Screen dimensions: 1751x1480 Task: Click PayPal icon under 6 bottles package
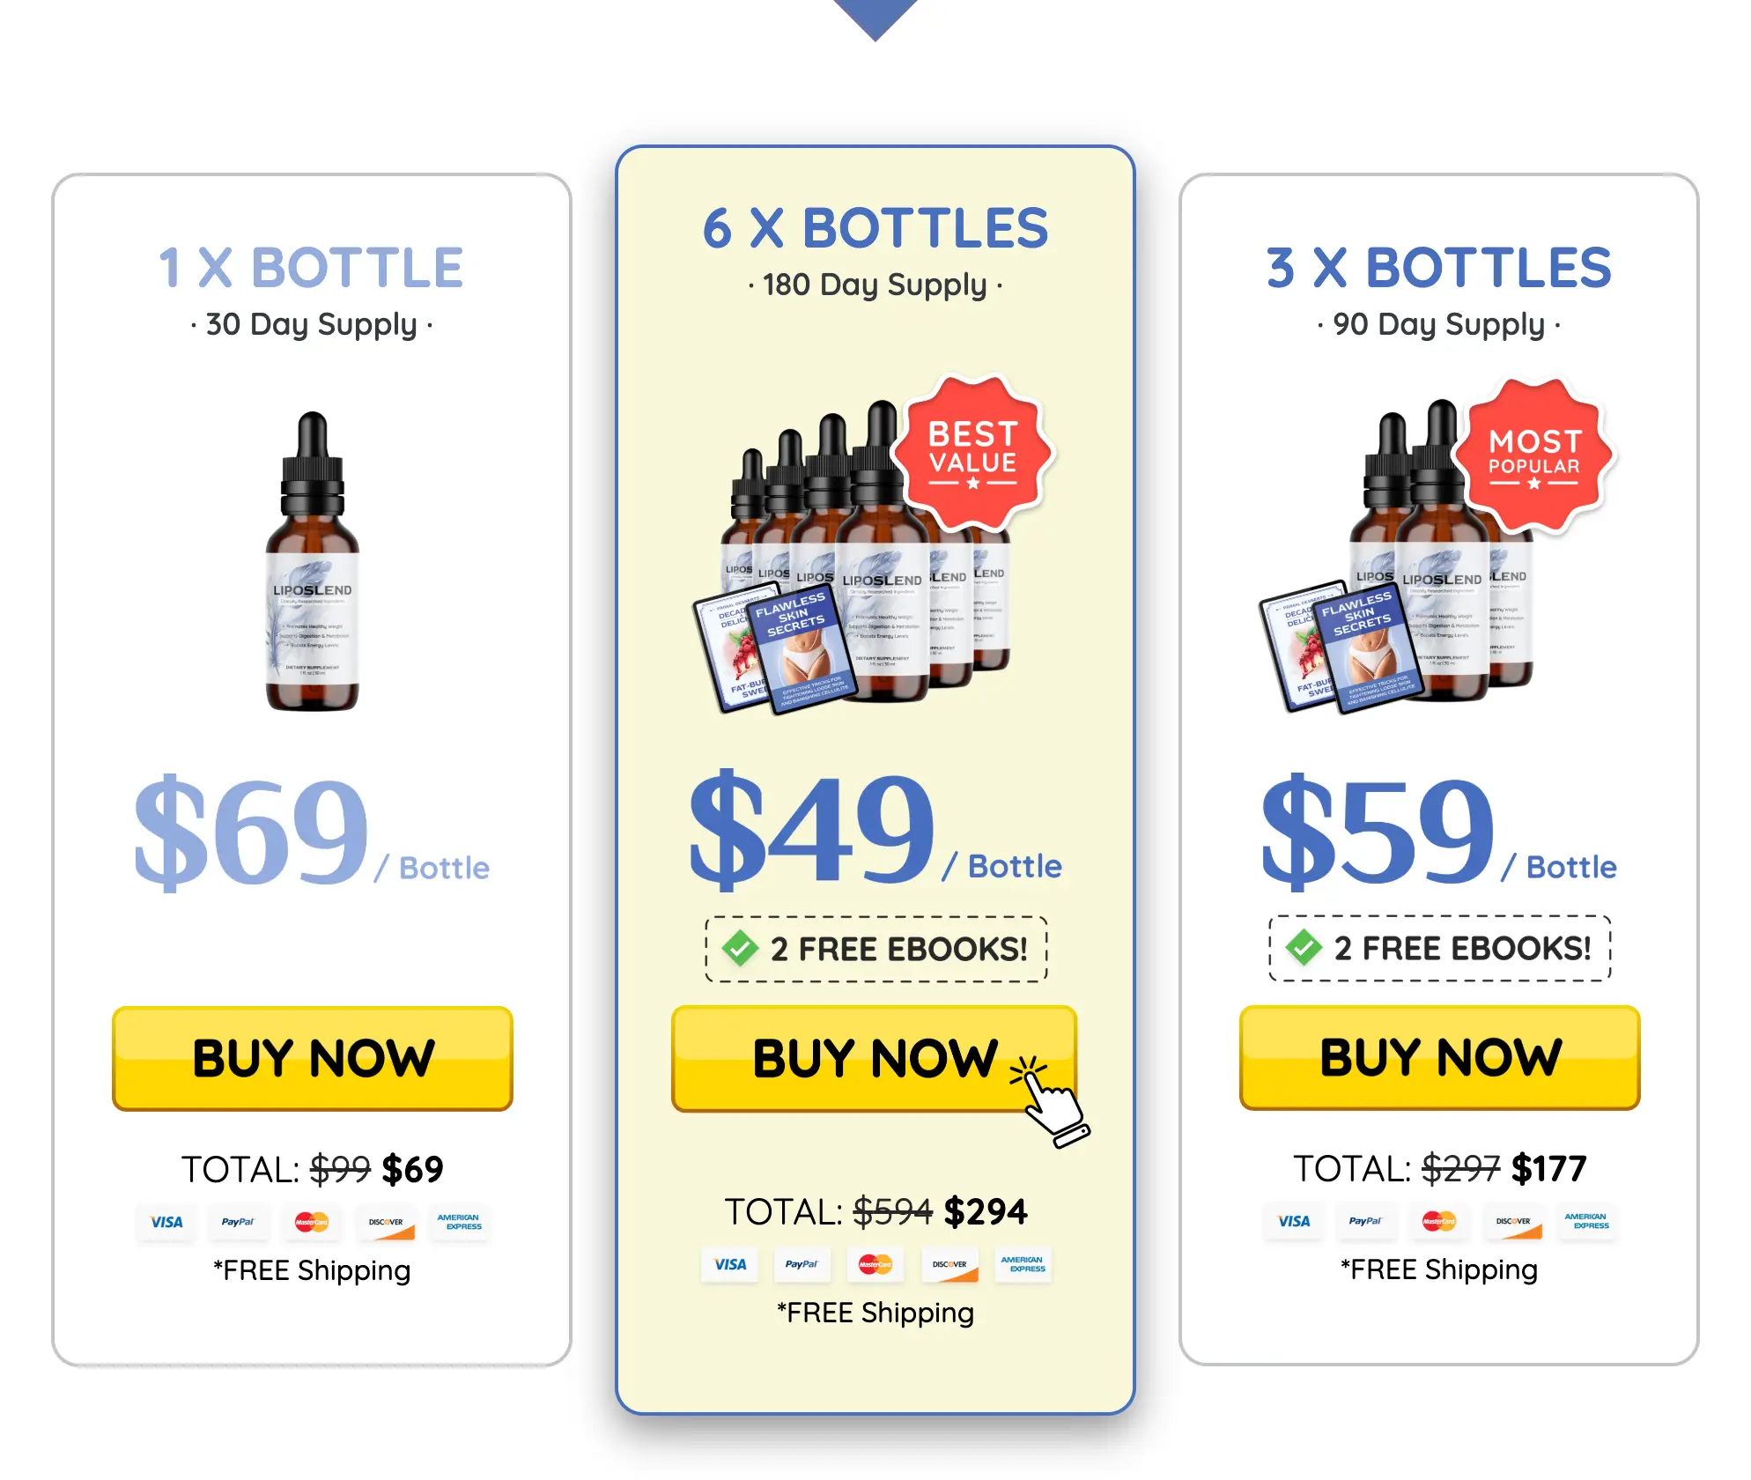point(802,1264)
